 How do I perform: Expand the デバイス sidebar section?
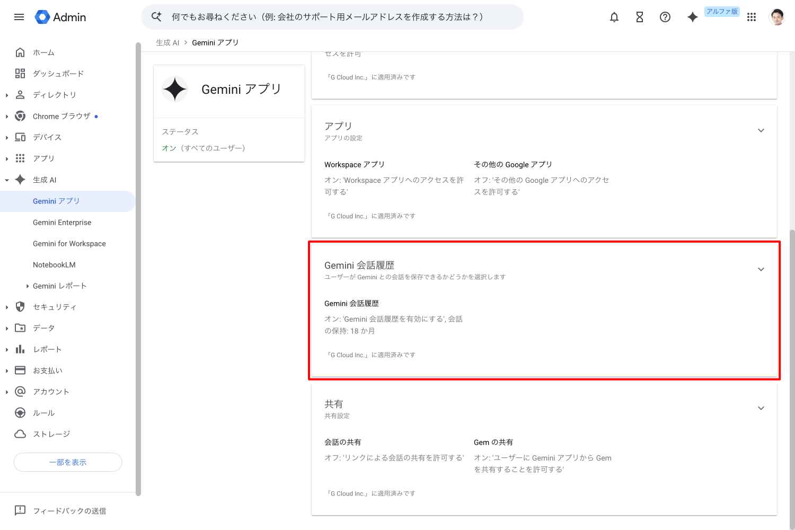pos(7,138)
